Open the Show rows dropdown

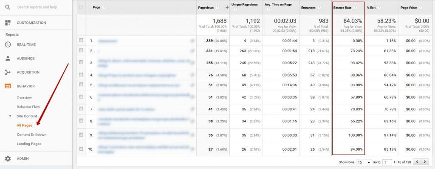point(364,162)
